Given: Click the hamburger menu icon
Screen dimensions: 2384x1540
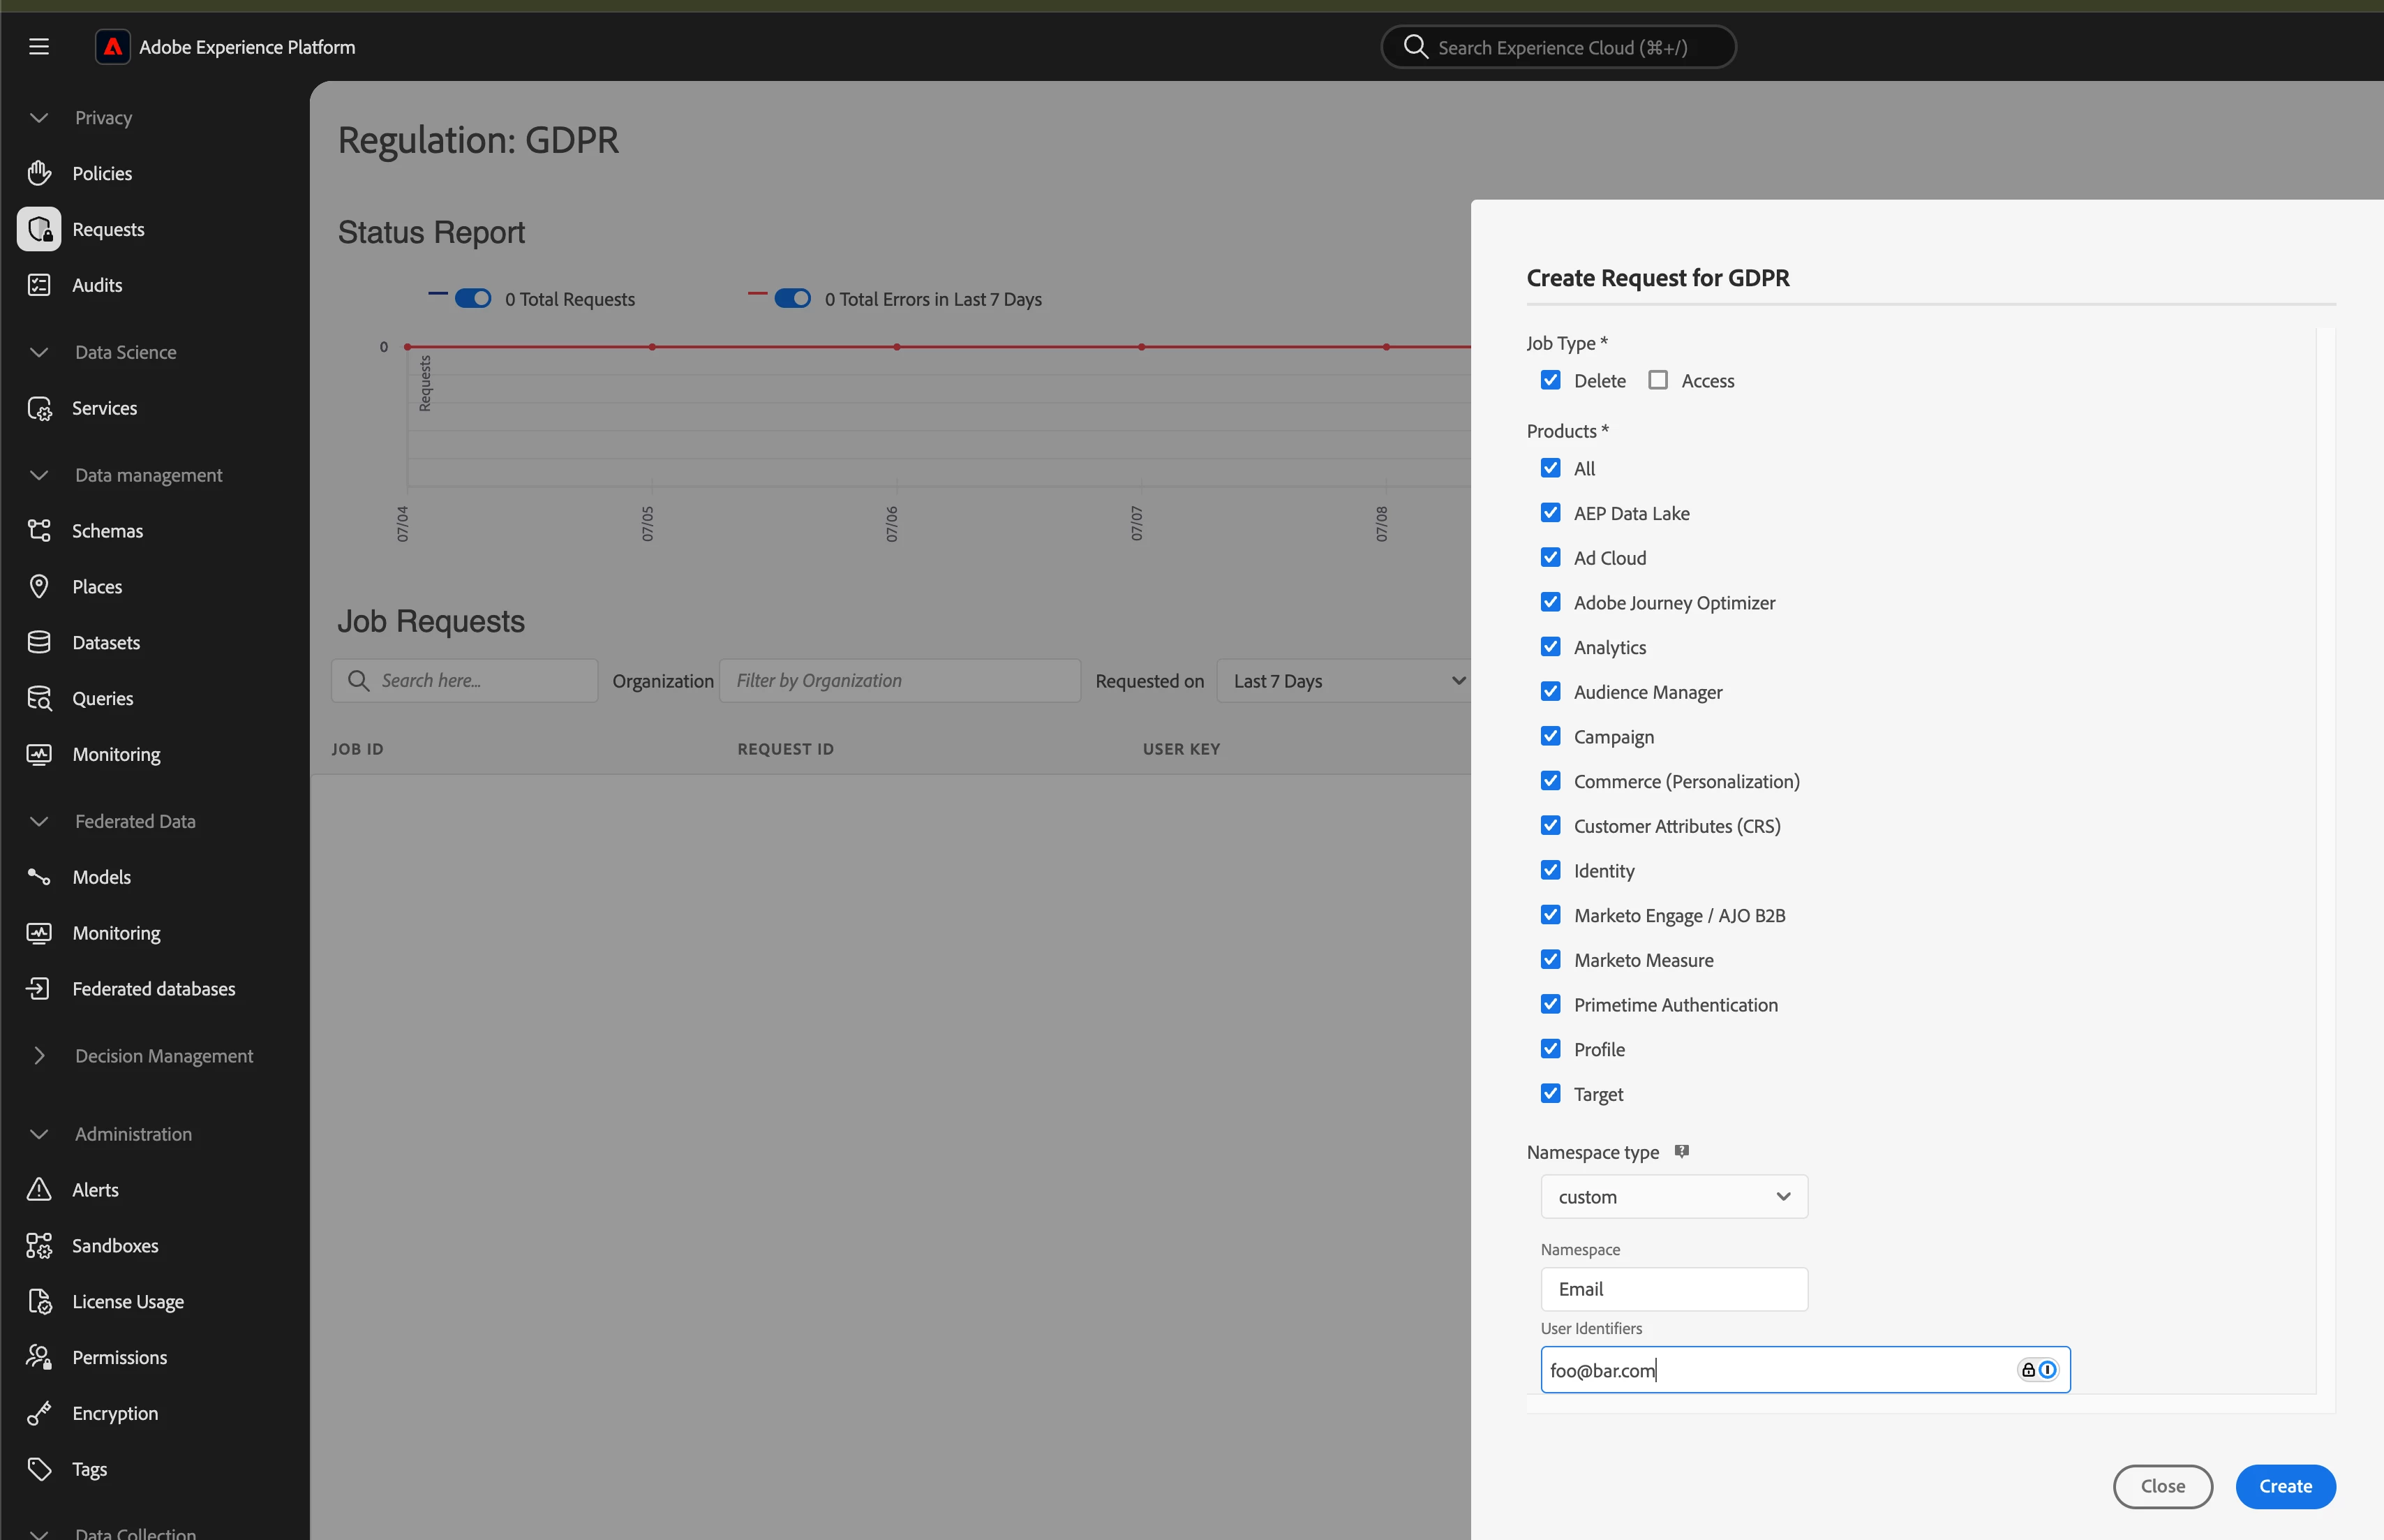Looking at the screenshot, I should coord(39,47).
